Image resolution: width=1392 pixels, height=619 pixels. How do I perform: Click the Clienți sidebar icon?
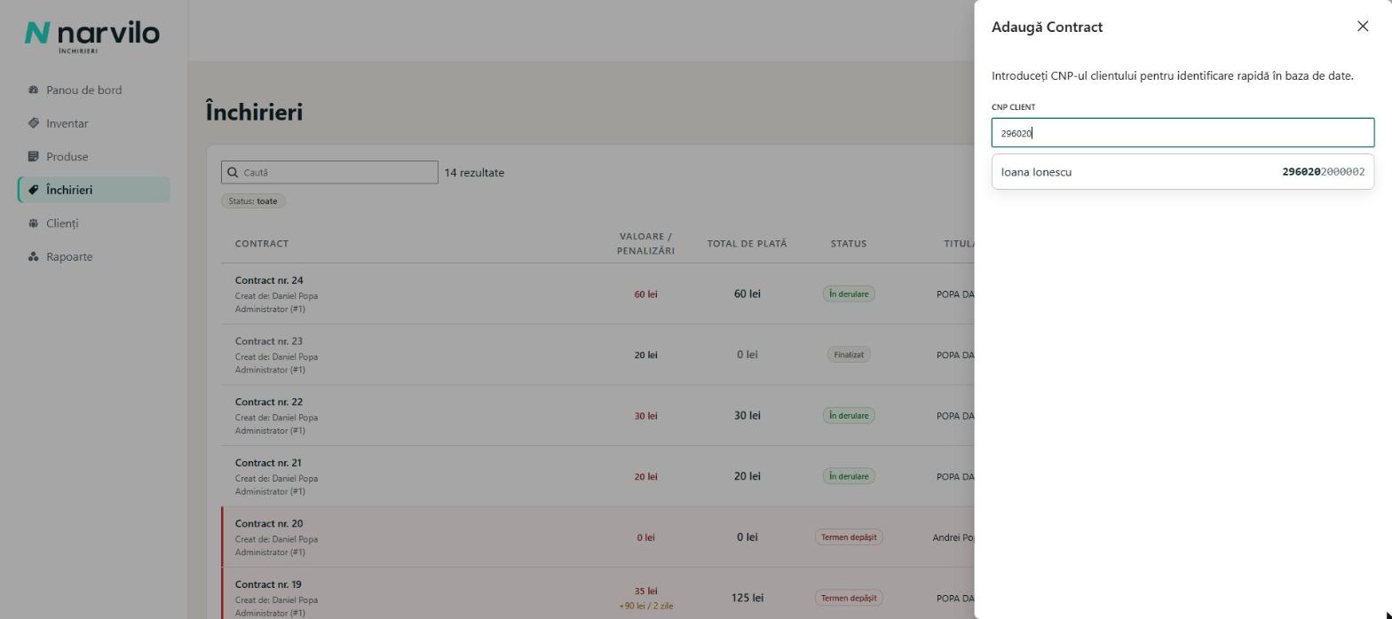[33, 223]
